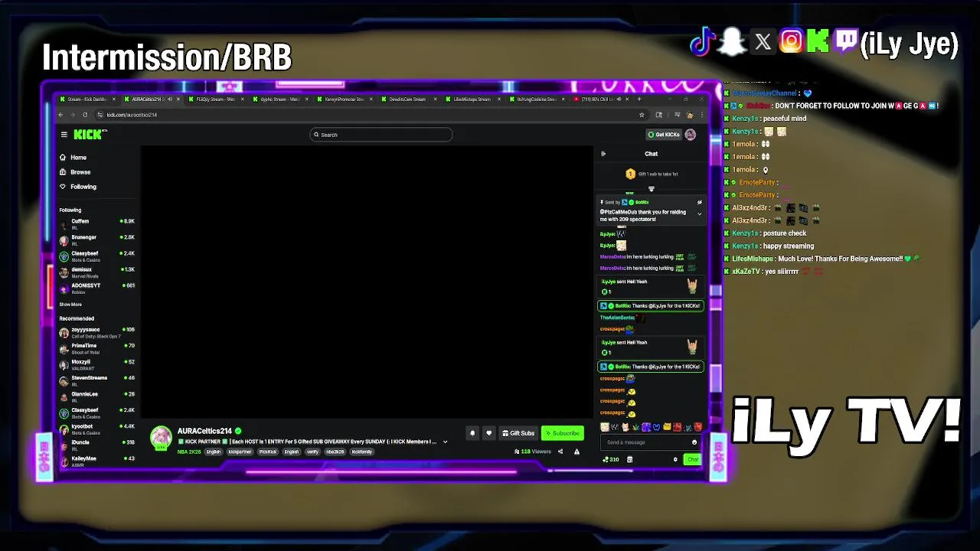Click the kickfamily tag
Viewport: 980px width, 551px height.
click(362, 452)
